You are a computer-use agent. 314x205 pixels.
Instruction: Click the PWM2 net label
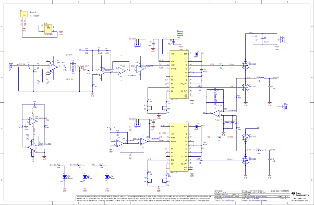click(x=161, y=141)
